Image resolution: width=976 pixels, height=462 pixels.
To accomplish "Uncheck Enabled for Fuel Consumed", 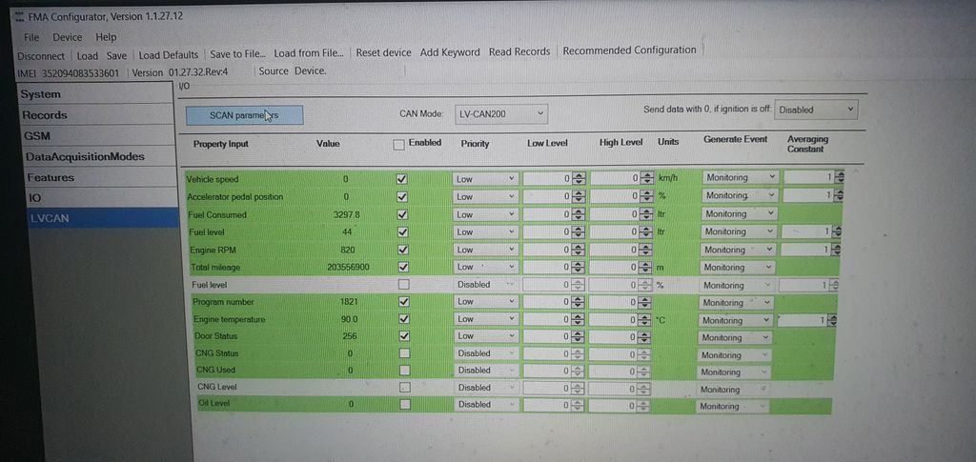I will [x=402, y=214].
